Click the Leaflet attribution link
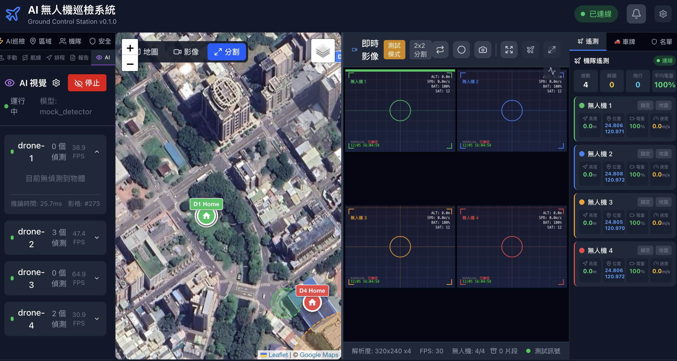Viewport: 677px width, 361px height. click(278, 355)
